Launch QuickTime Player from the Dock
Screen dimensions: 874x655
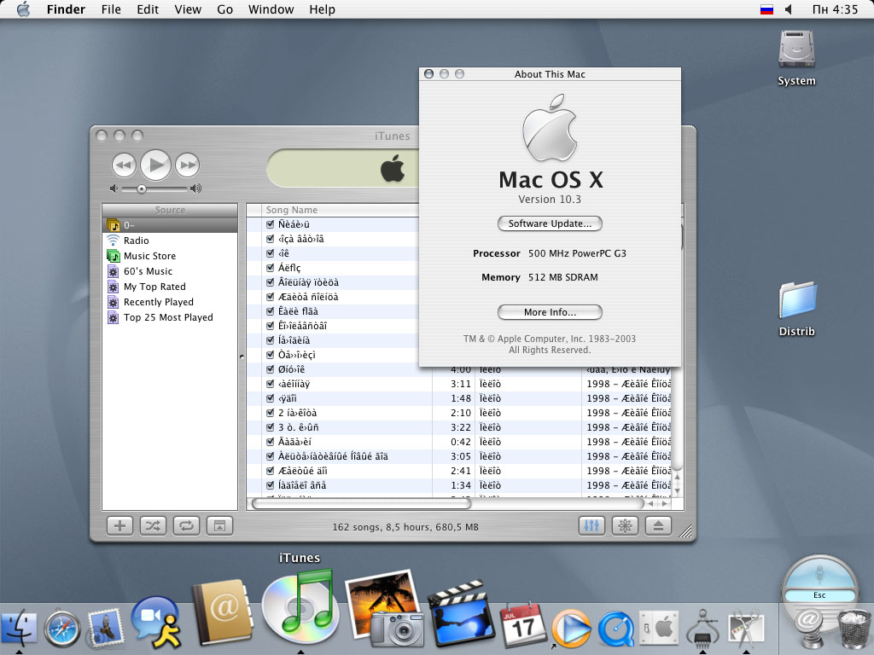pyautogui.click(x=616, y=629)
